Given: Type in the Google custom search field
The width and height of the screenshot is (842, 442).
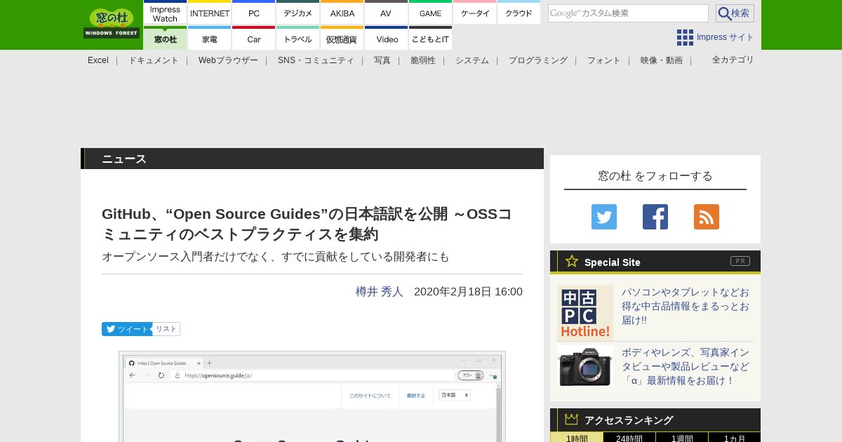Looking at the screenshot, I should point(627,13).
